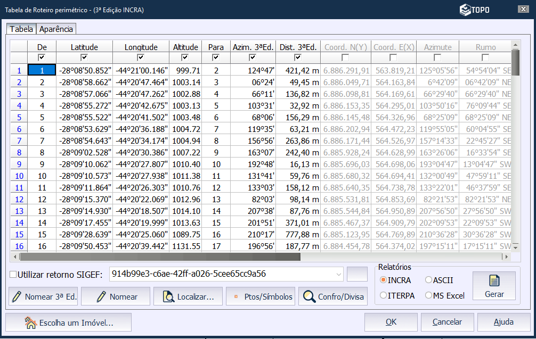Click the Nomear 3ª Ed. pencil button
The height and width of the screenshot is (339, 536).
click(43, 296)
